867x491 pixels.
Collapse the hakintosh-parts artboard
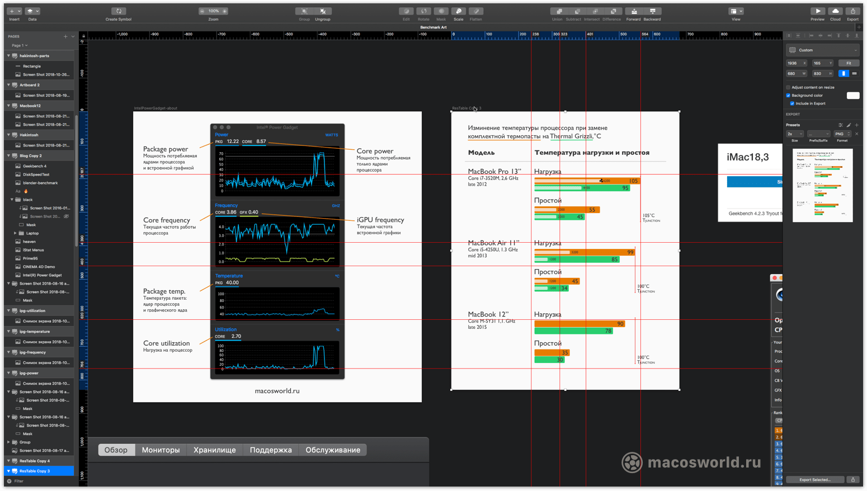point(8,56)
